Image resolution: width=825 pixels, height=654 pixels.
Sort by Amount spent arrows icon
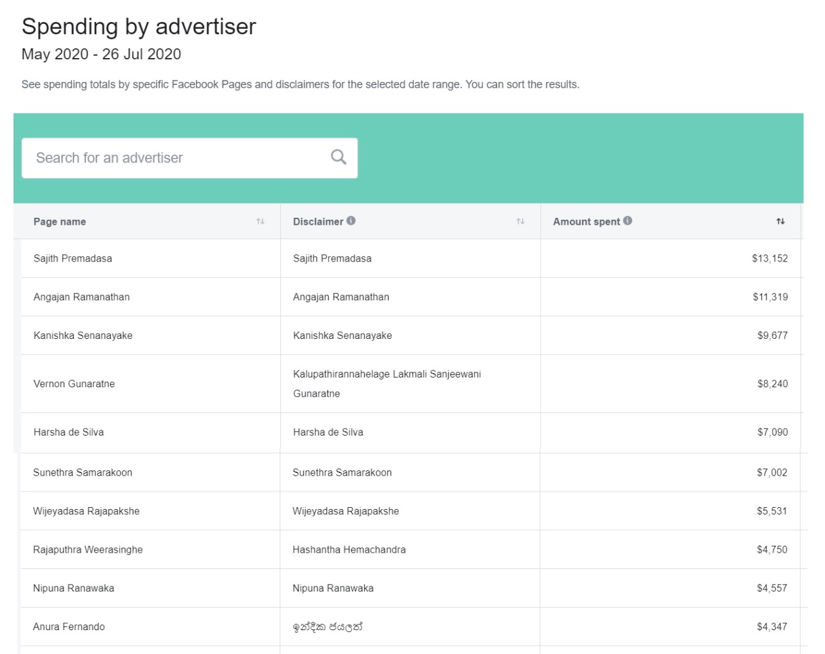pyautogui.click(x=781, y=221)
